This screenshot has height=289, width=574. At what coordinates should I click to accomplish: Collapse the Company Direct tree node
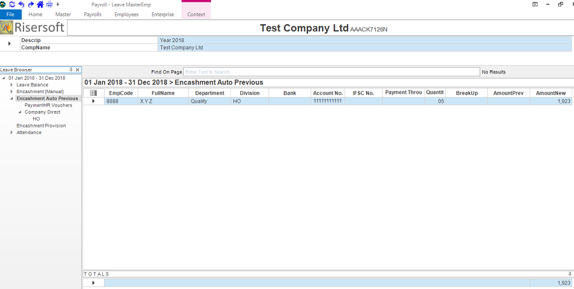(x=20, y=112)
